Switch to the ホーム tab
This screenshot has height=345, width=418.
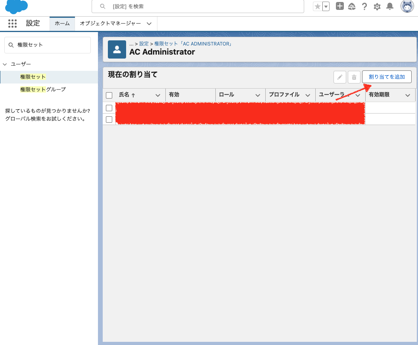pos(62,23)
